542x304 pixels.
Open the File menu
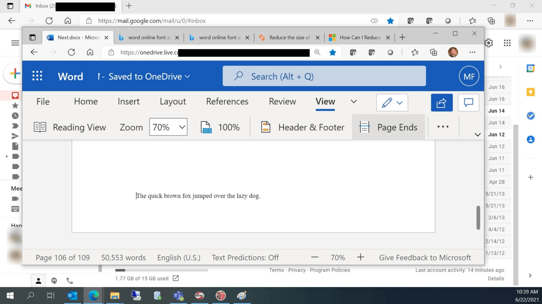(x=43, y=102)
